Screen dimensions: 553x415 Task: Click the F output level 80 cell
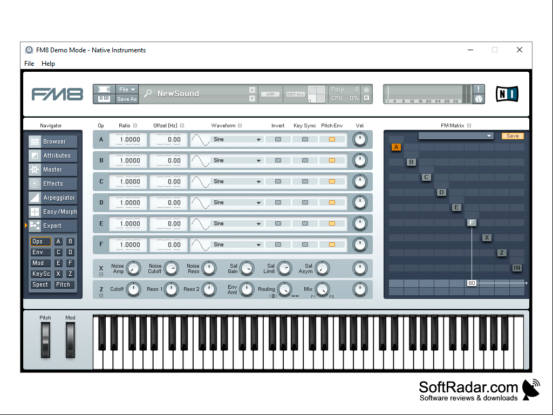click(x=472, y=283)
